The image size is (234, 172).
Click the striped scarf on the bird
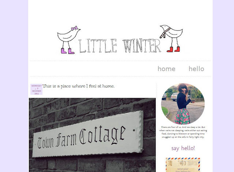point(165,32)
